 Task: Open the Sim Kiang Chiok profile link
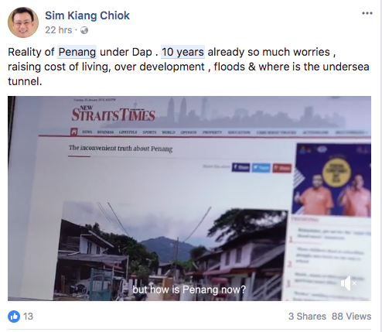point(87,15)
